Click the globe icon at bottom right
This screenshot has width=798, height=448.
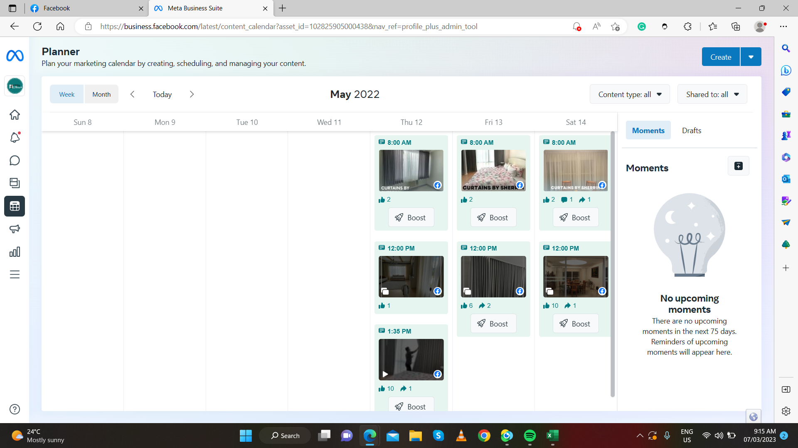coord(754,416)
